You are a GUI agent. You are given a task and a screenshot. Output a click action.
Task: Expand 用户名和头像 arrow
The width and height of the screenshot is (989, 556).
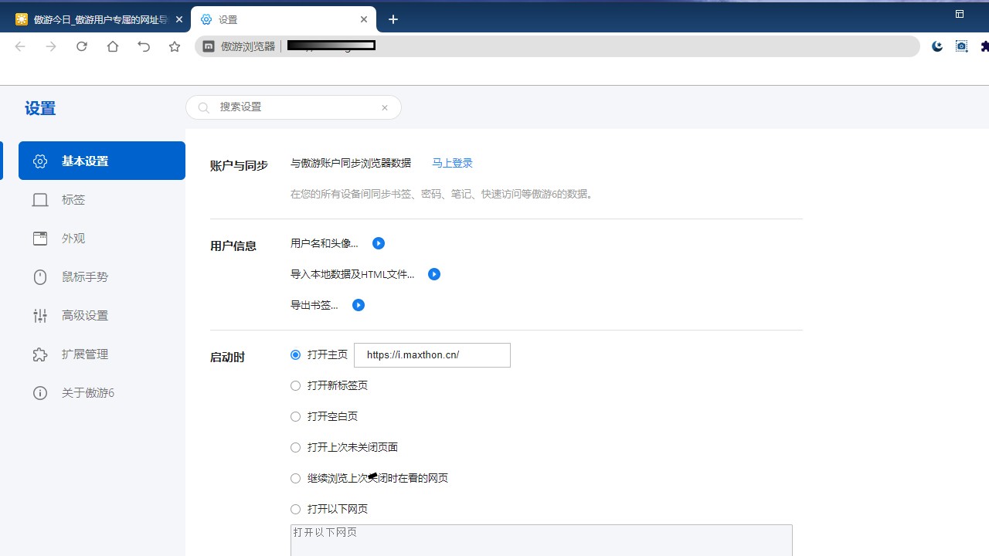pyautogui.click(x=379, y=243)
